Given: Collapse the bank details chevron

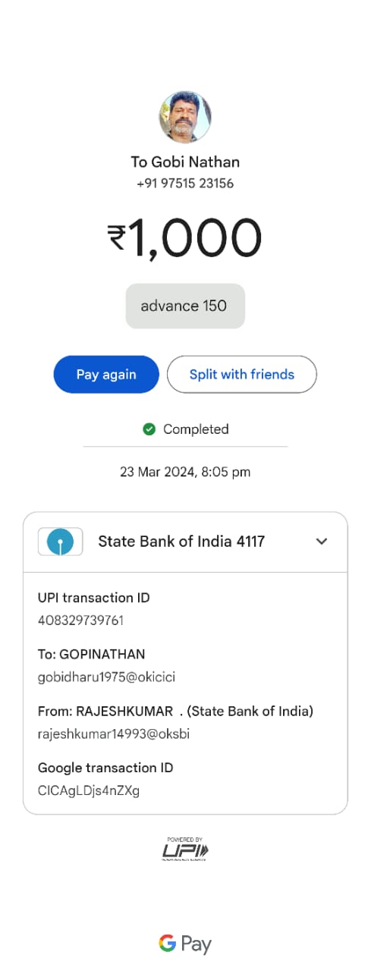Looking at the screenshot, I should tap(322, 542).
